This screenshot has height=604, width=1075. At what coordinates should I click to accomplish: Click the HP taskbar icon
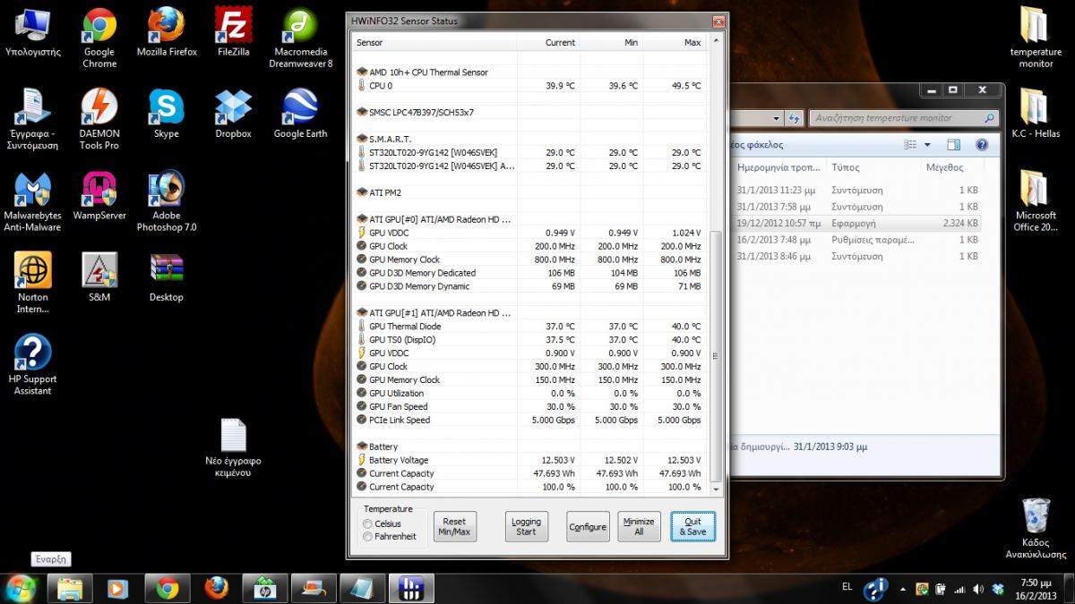coord(265,588)
